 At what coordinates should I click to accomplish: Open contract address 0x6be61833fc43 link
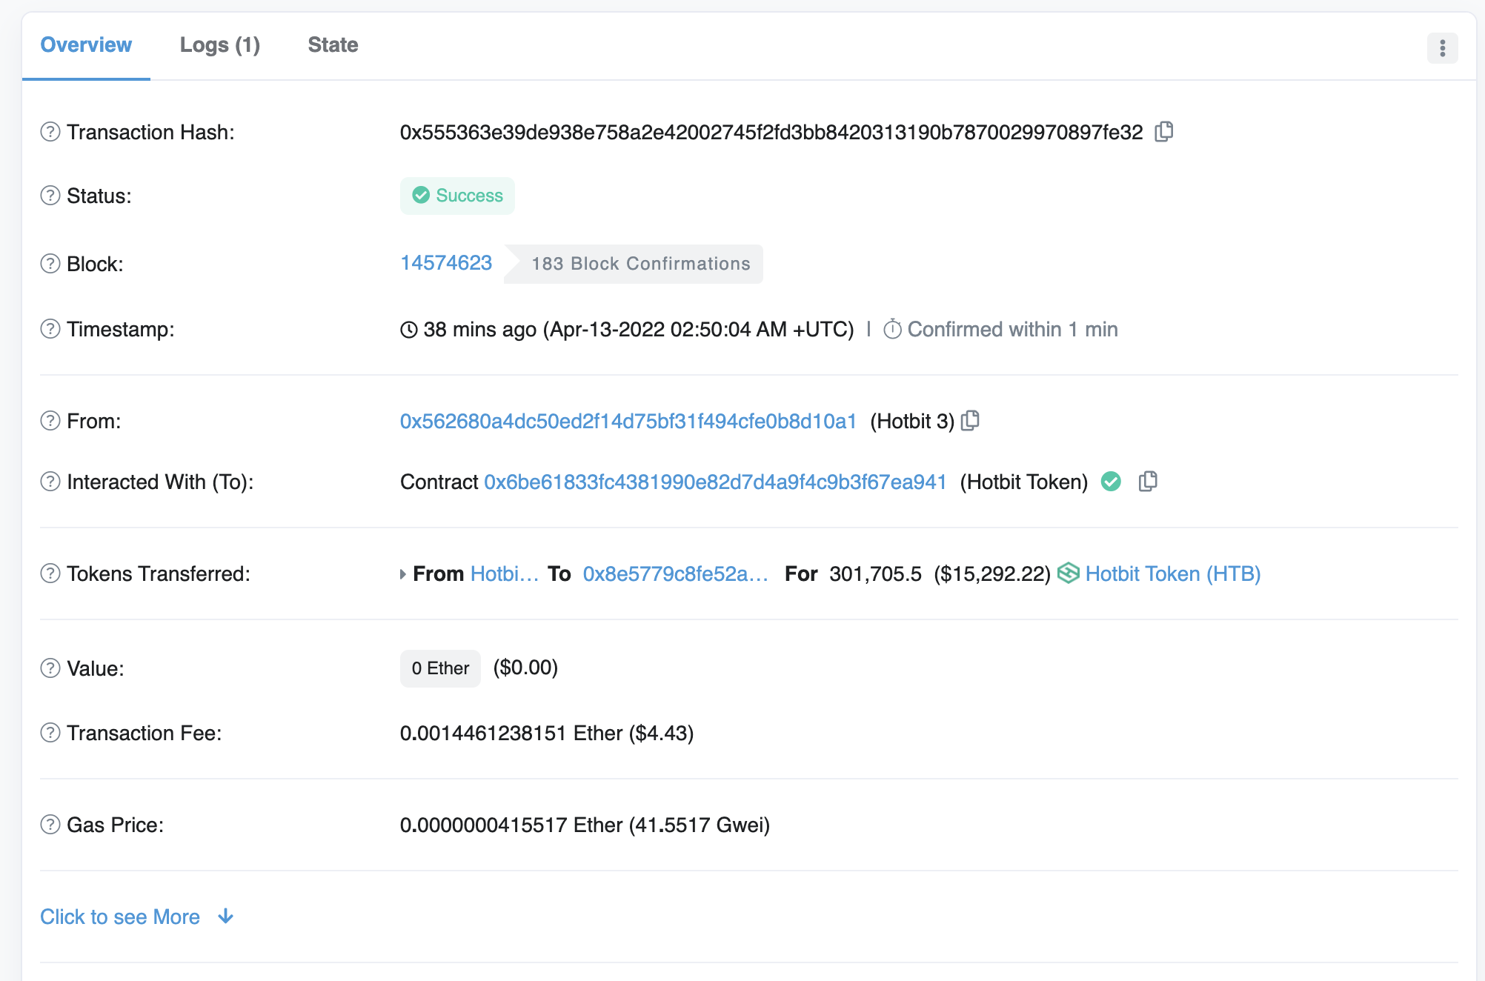715,482
